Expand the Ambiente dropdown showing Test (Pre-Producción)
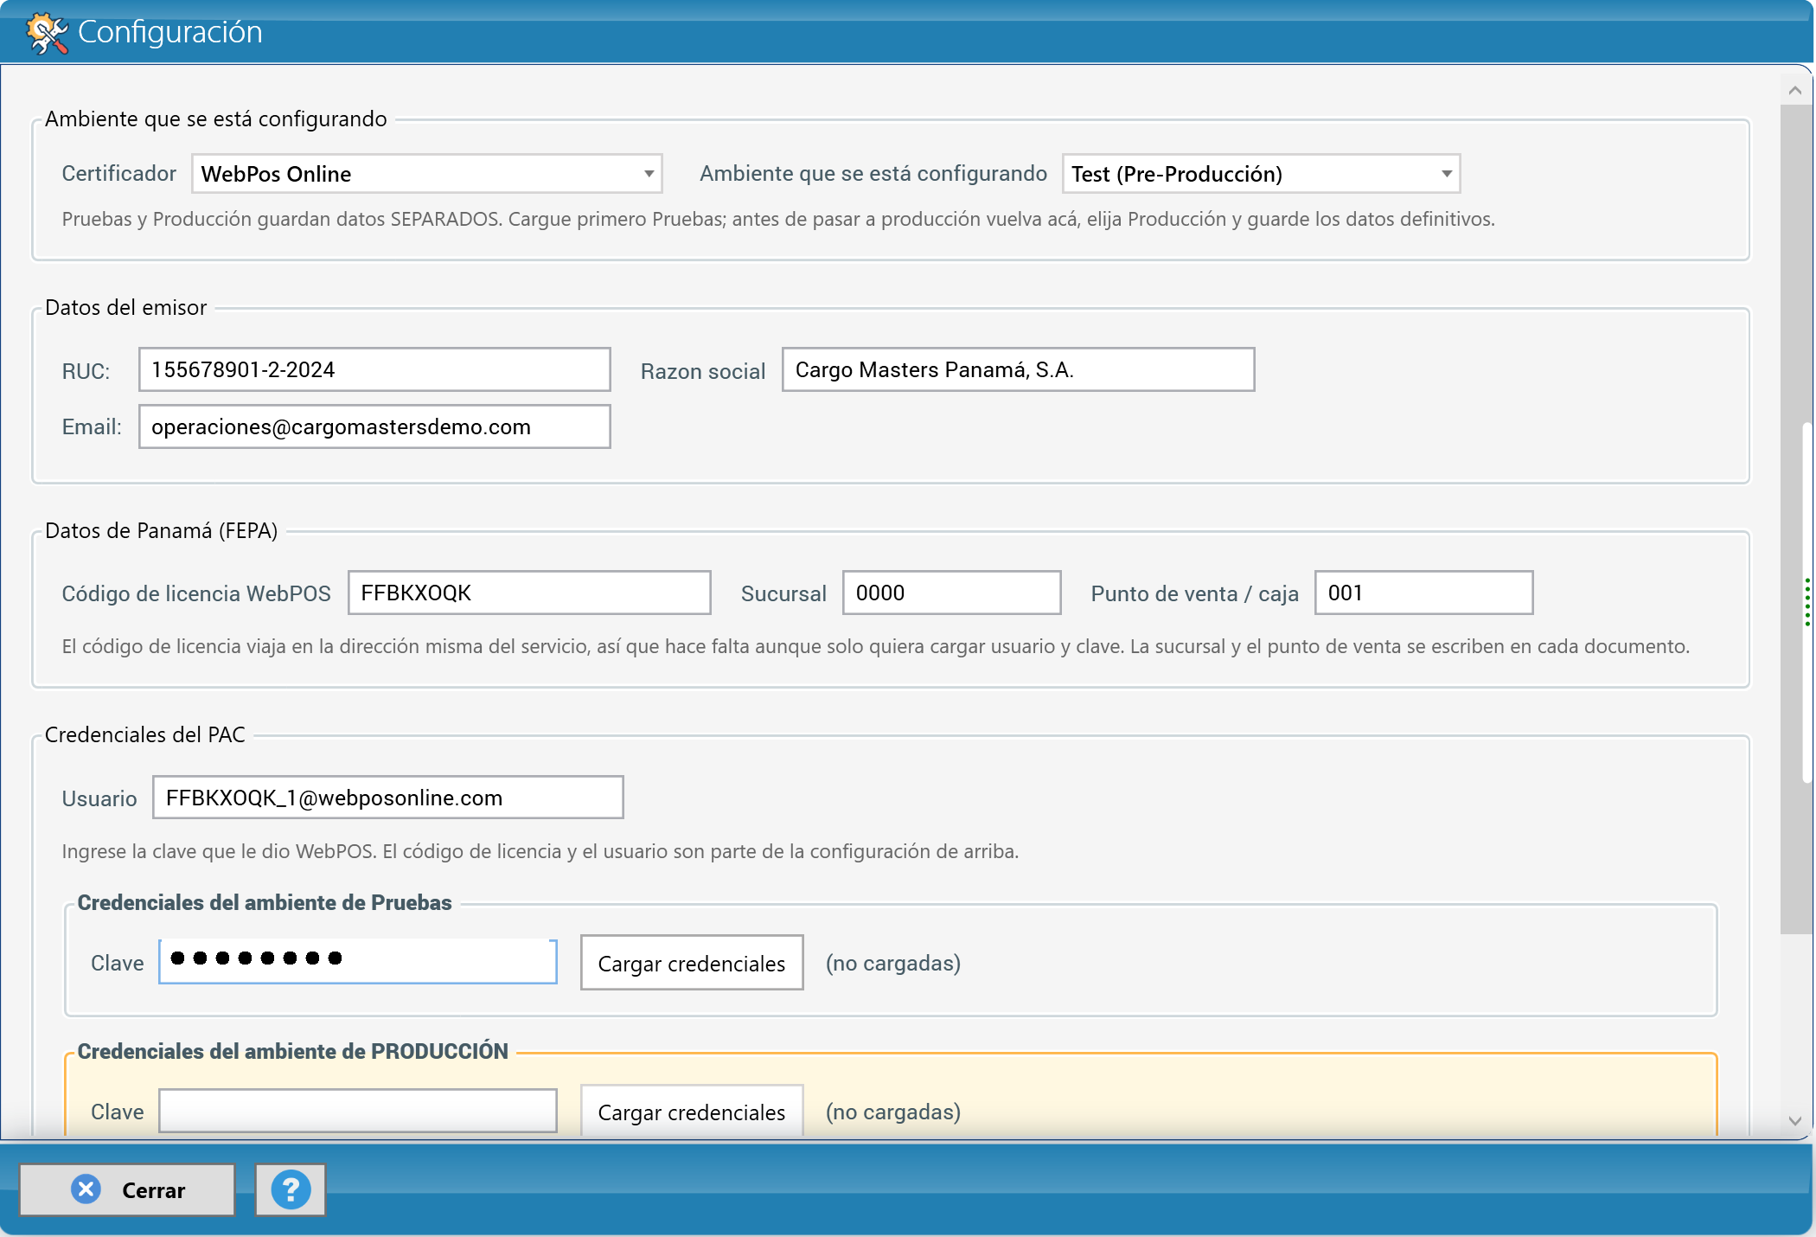 coord(1261,174)
